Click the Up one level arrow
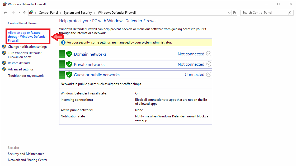 click(25, 13)
